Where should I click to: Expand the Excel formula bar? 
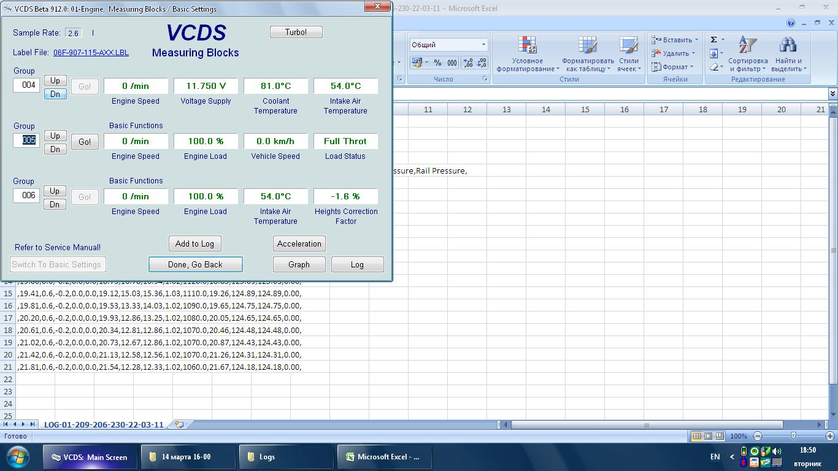pos(832,94)
